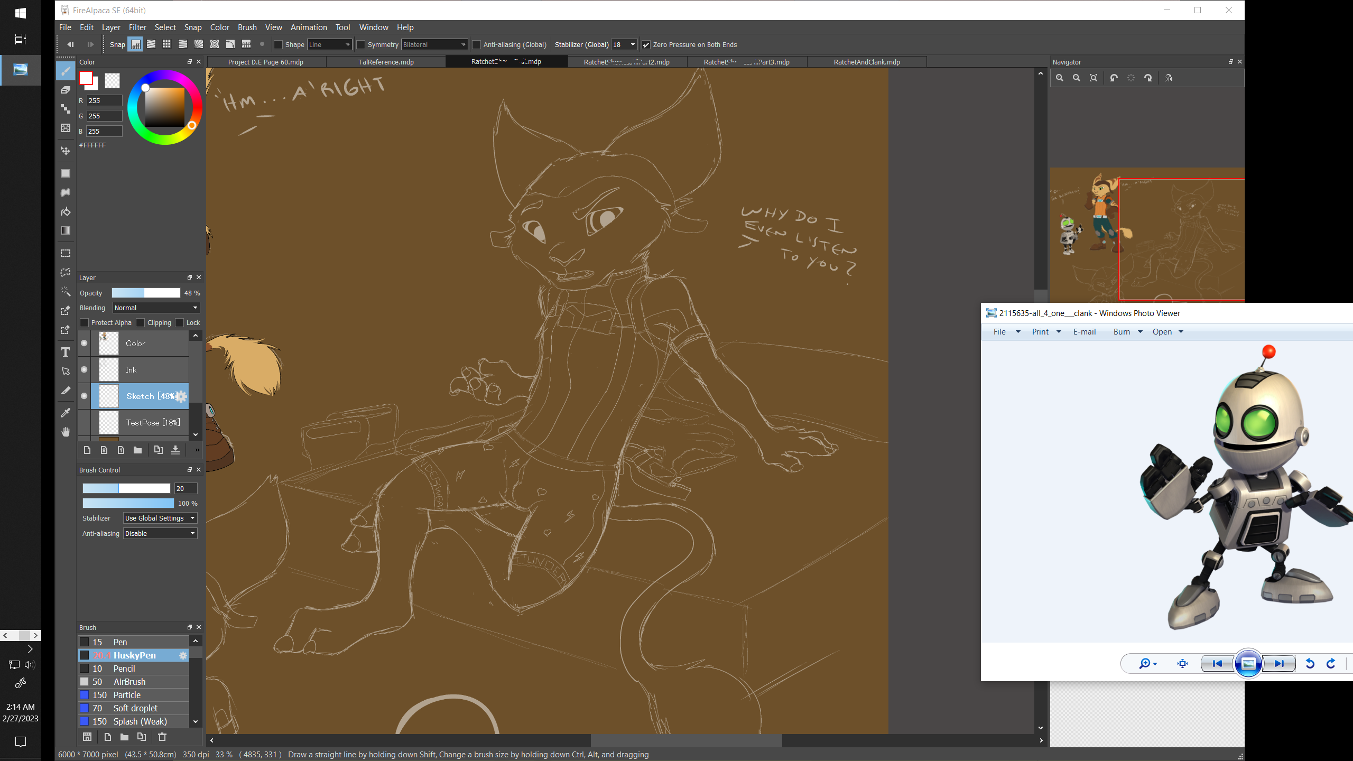Image resolution: width=1353 pixels, height=761 pixels.
Task: Enable the layer Lock checkbox
Action: (179, 322)
